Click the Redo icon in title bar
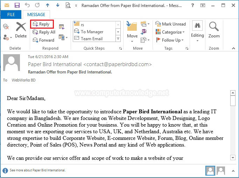Viewport: 239px width, 178px height. pos(37,5)
